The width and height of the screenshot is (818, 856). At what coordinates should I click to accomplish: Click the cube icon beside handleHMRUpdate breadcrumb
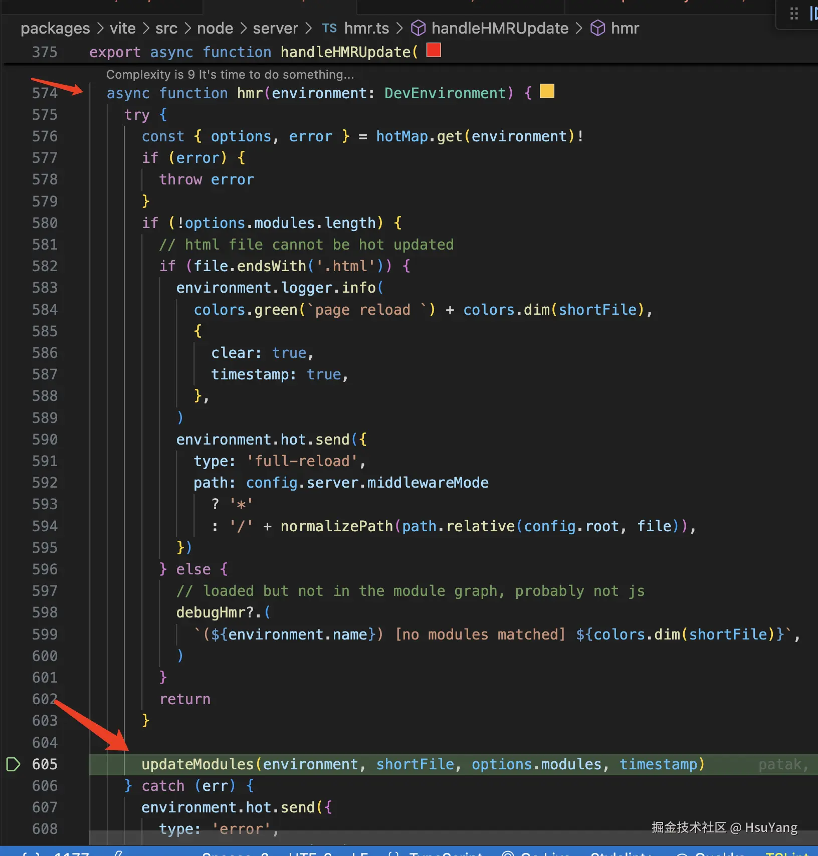pyautogui.click(x=418, y=28)
